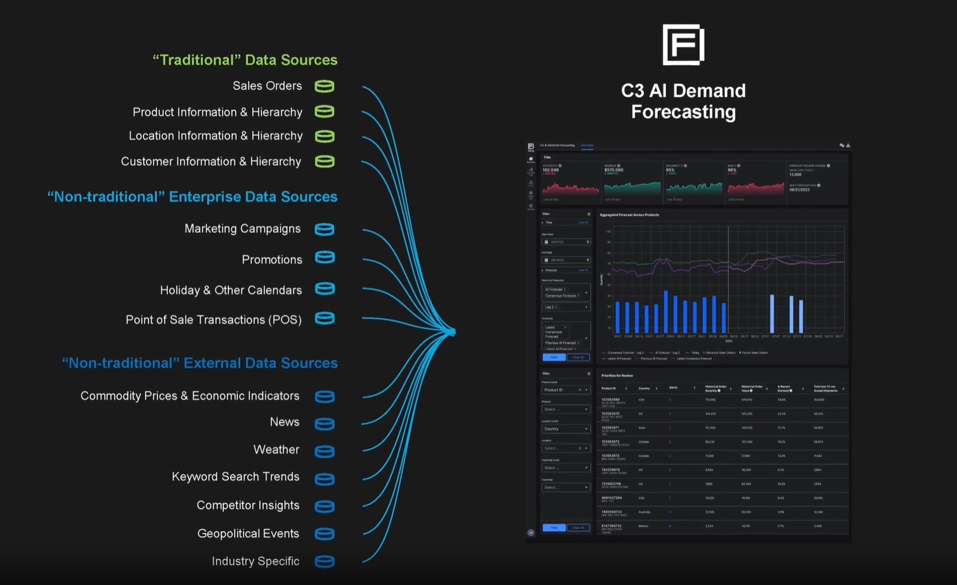Open the chat bubbles icon in dashboard header
The image size is (957, 585).
point(842,145)
